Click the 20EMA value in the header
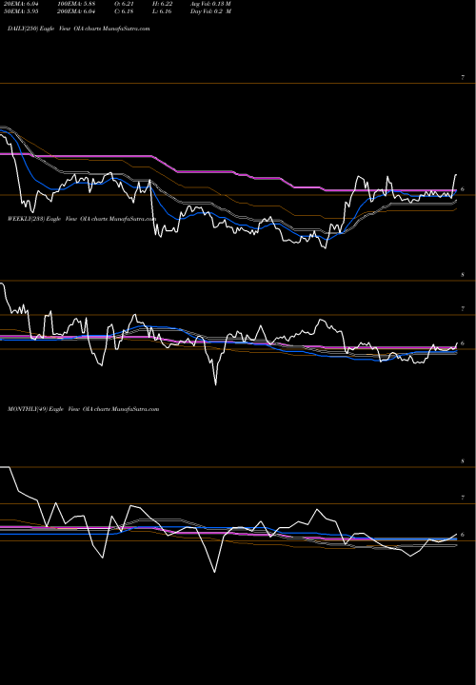Image resolution: width=476 pixels, height=685 pixels. (21, 4)
